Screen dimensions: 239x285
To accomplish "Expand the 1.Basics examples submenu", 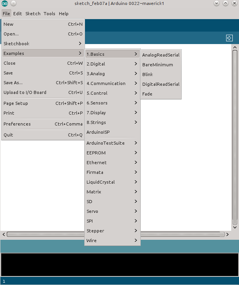I will point(112,54).
